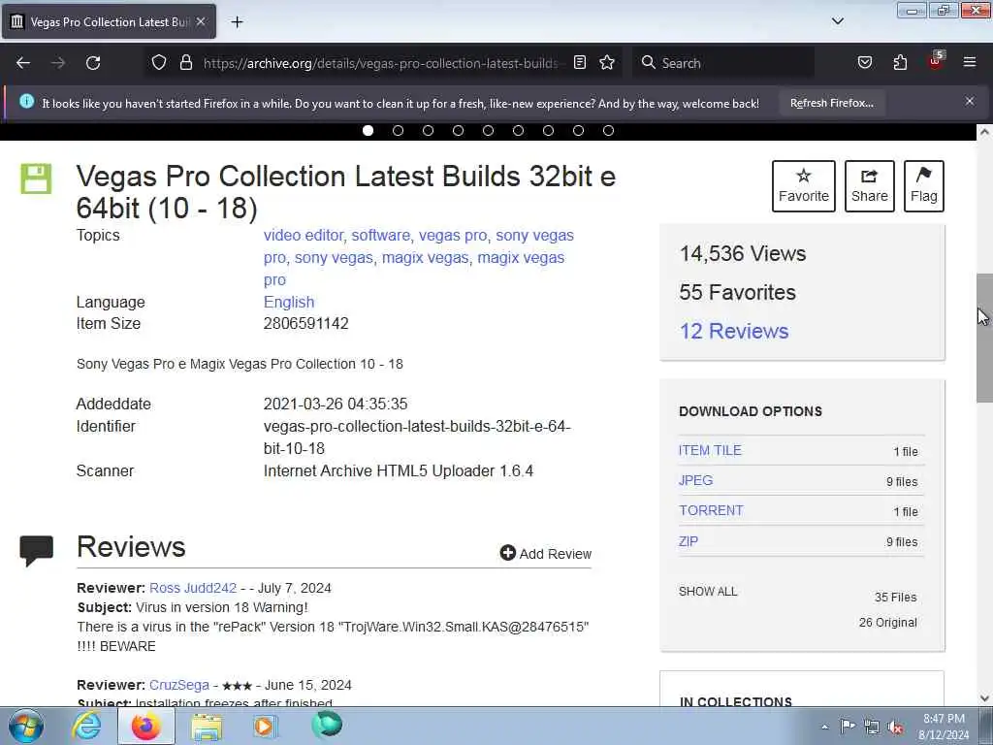Viewport: 993px width, 745px height.
Task: Select the fourth carousel dot
Action: (458, 131)
